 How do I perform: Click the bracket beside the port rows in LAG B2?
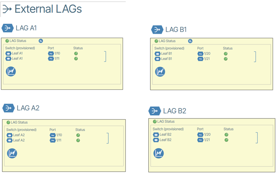[x=256, y=137]
